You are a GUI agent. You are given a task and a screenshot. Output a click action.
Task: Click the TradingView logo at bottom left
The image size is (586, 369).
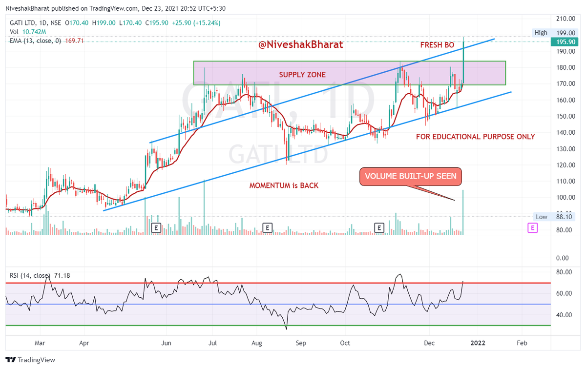coord(30,360)
